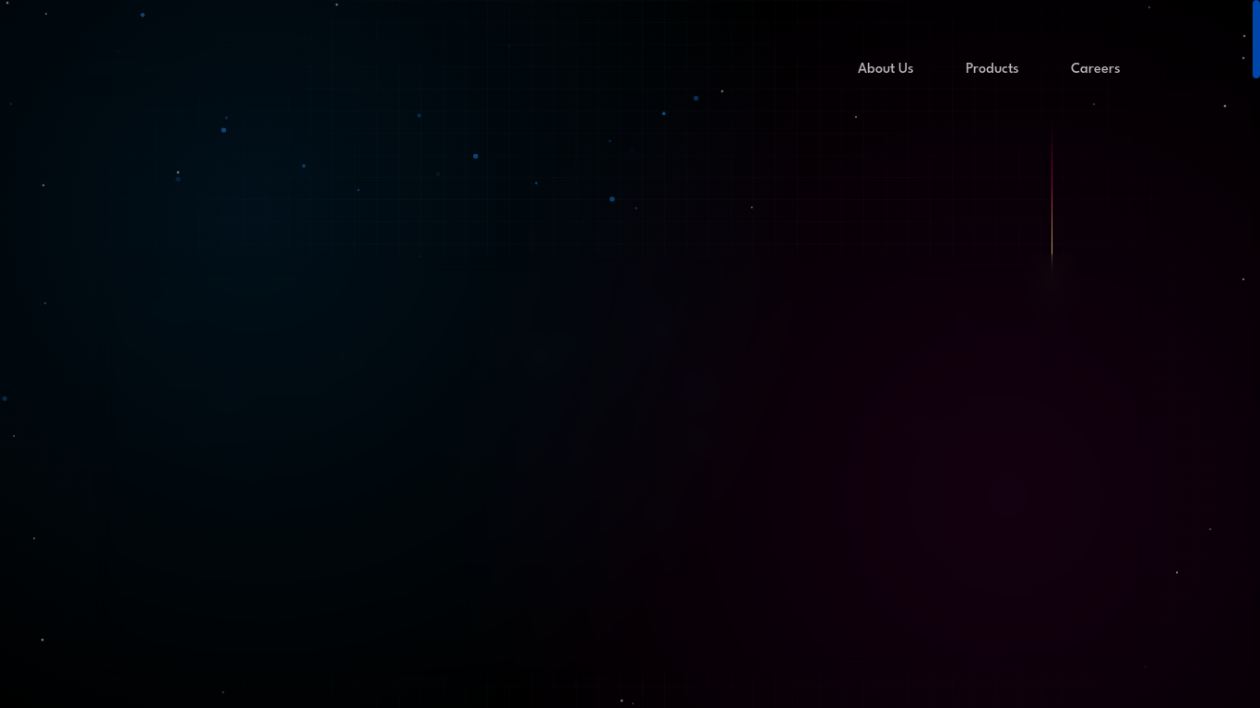This screenshot has width=1260, height=708.
Task: Open the Careers link
Action: coord(1095,68)
